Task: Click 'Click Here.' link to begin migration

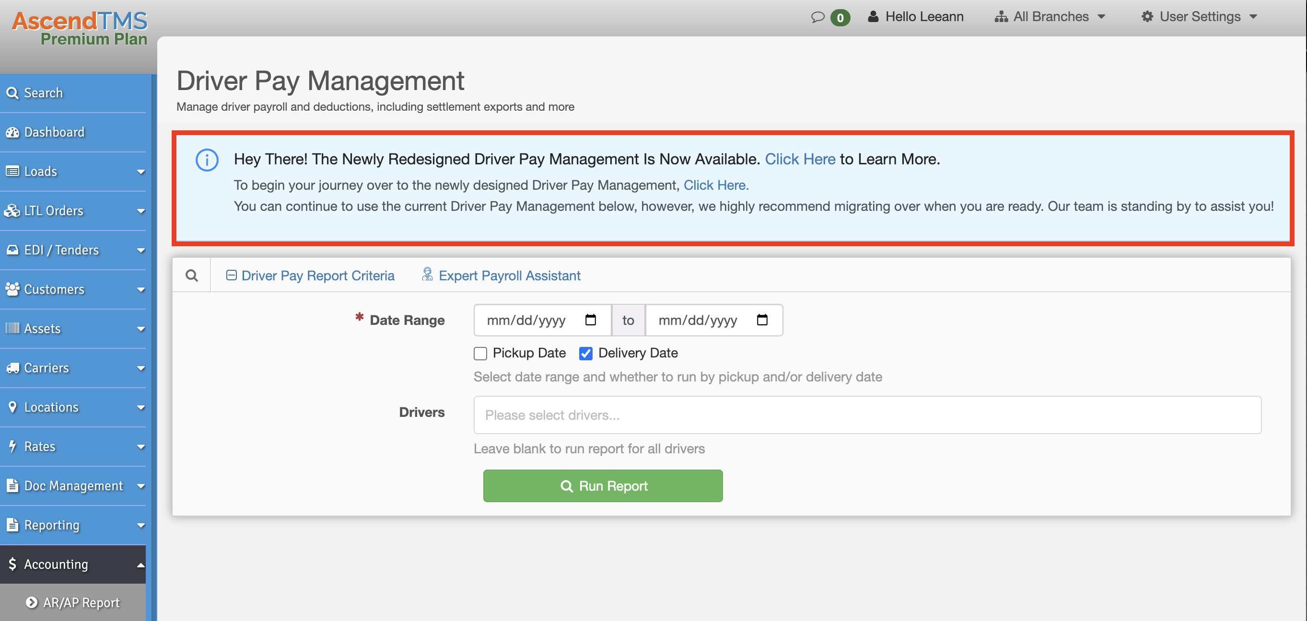Action: pos(716,185)
